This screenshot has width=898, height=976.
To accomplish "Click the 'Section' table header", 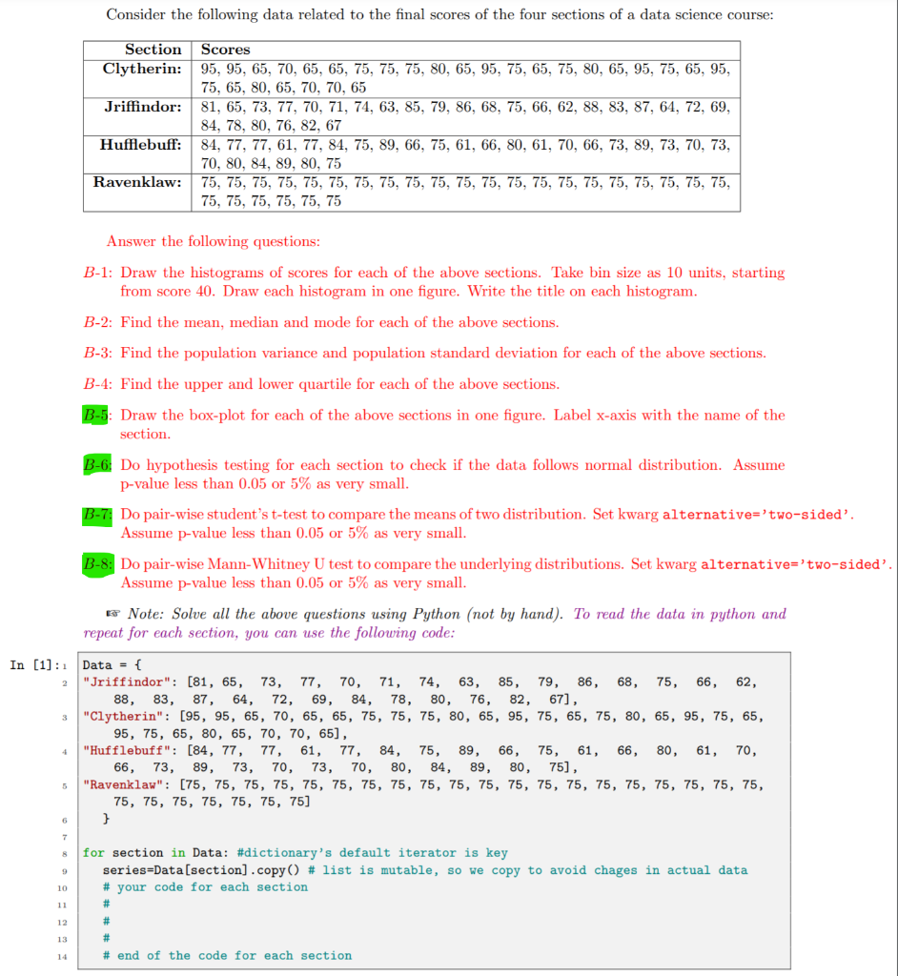I will [x=153, y=50].
